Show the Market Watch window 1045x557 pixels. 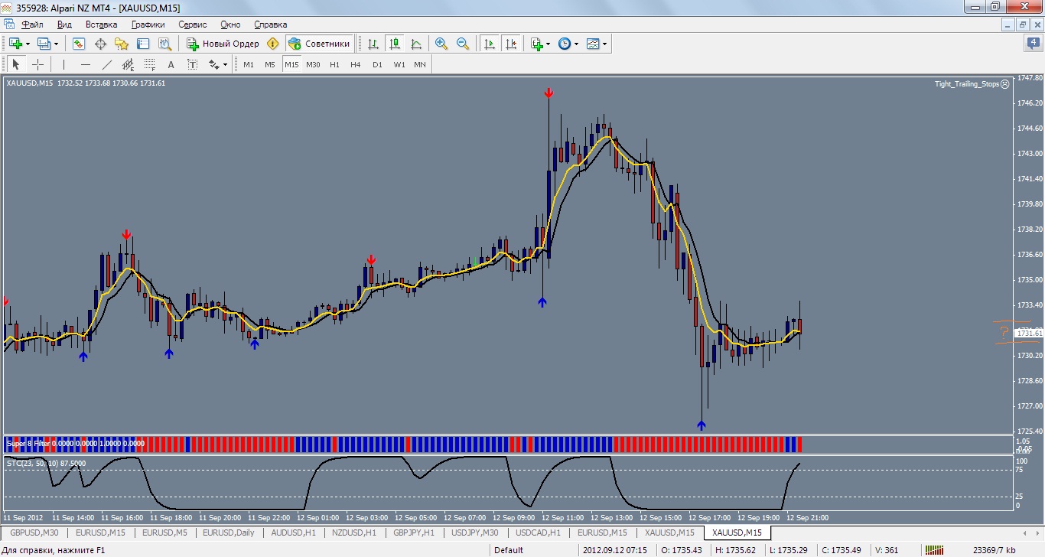pyautogui.click(x=79, y=44)
